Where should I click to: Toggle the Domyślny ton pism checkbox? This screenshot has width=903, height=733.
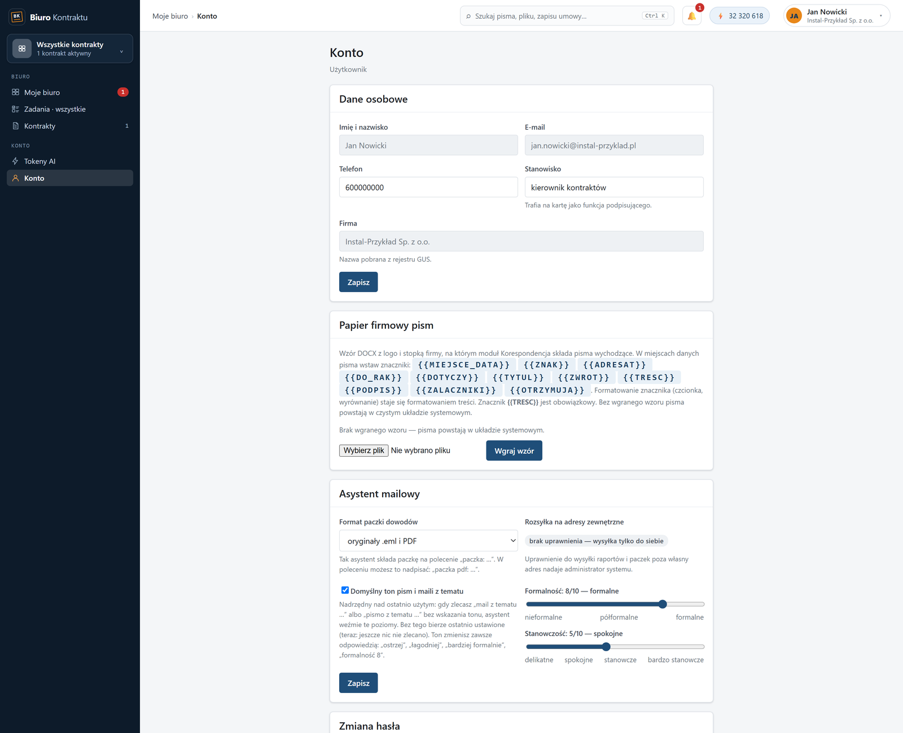[x=345, y=590]
